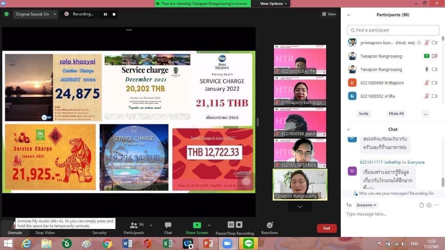
Task: Select the 6221600499 Krittaporn participant row
Action: click(x=393, y=83)
